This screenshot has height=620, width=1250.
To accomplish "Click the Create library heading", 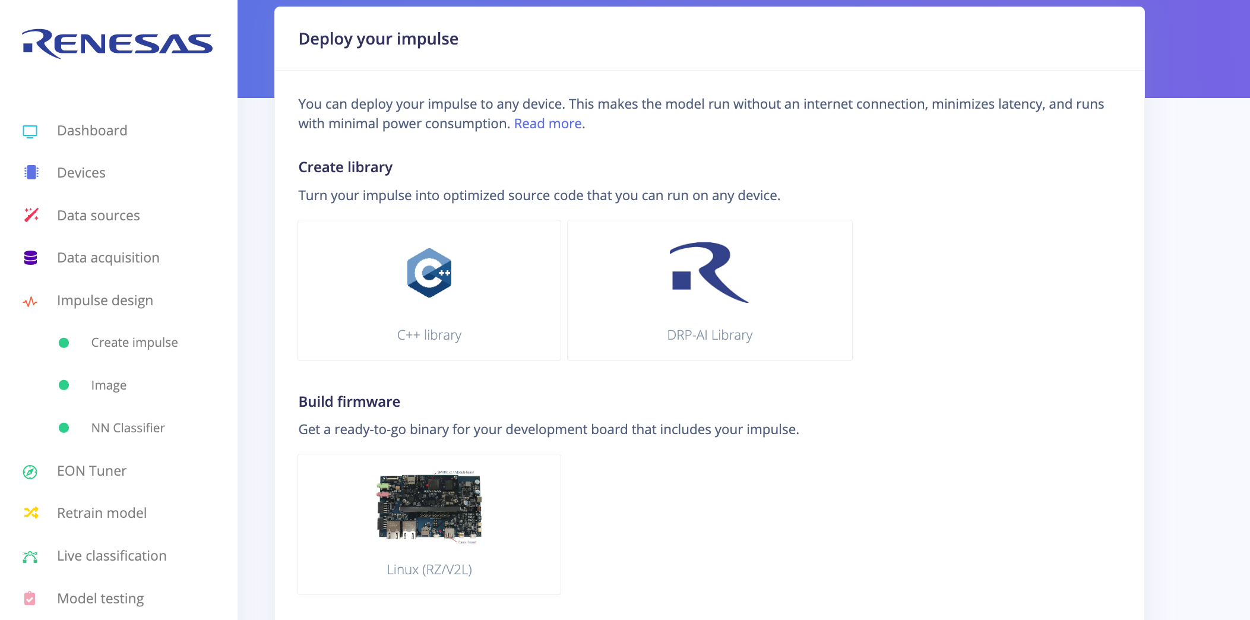I will (x=346, y=167).
